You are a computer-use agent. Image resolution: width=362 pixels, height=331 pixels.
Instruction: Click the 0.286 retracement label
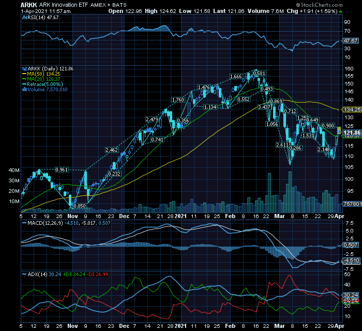295,148
